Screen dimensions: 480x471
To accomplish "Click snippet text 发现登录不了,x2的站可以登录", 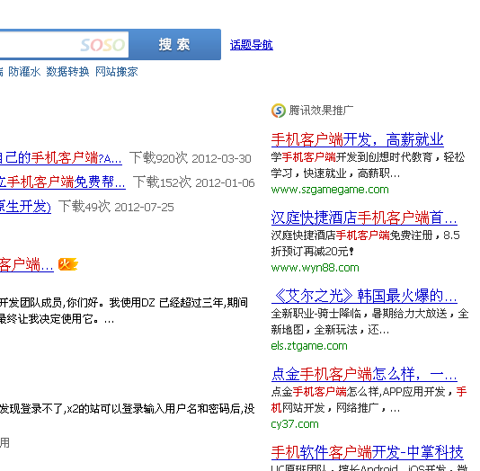I will click(127, 409).
